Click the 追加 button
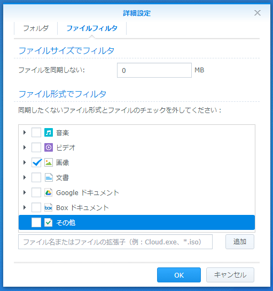Viewport: 273px width, 291px height. pyautogui.click(x=240, y=242)
